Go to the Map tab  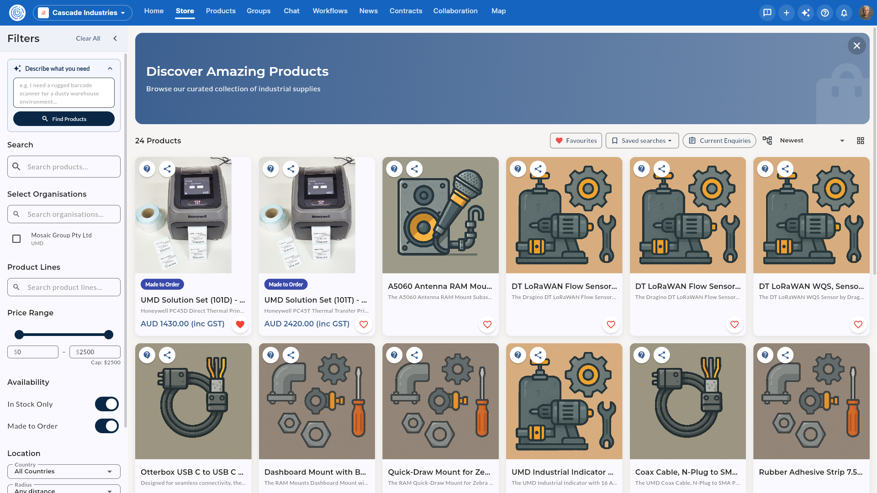[x=498, y=11]
